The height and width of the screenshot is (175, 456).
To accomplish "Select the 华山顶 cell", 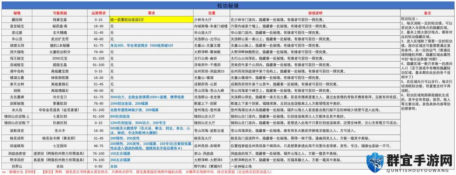I will (17, 39).
